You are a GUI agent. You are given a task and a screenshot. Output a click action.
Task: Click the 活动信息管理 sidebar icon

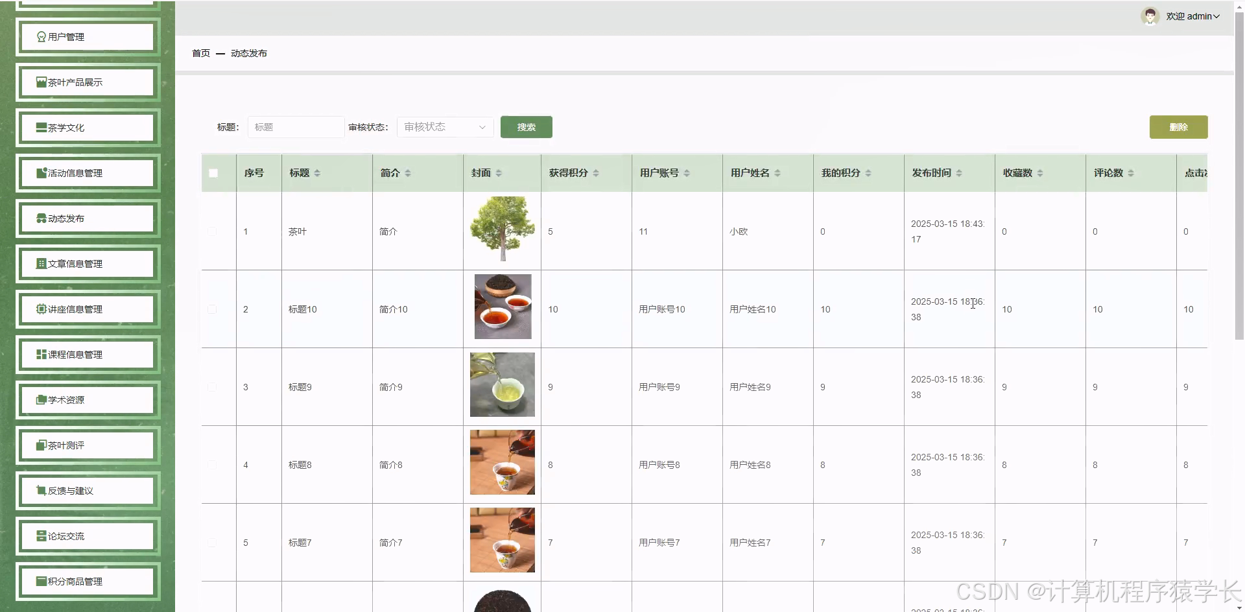[x=41, y=173]
